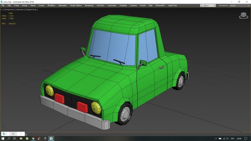The image size is (251, 141).
Task: Open the Sign In dropdown
Action: (208, 5)
